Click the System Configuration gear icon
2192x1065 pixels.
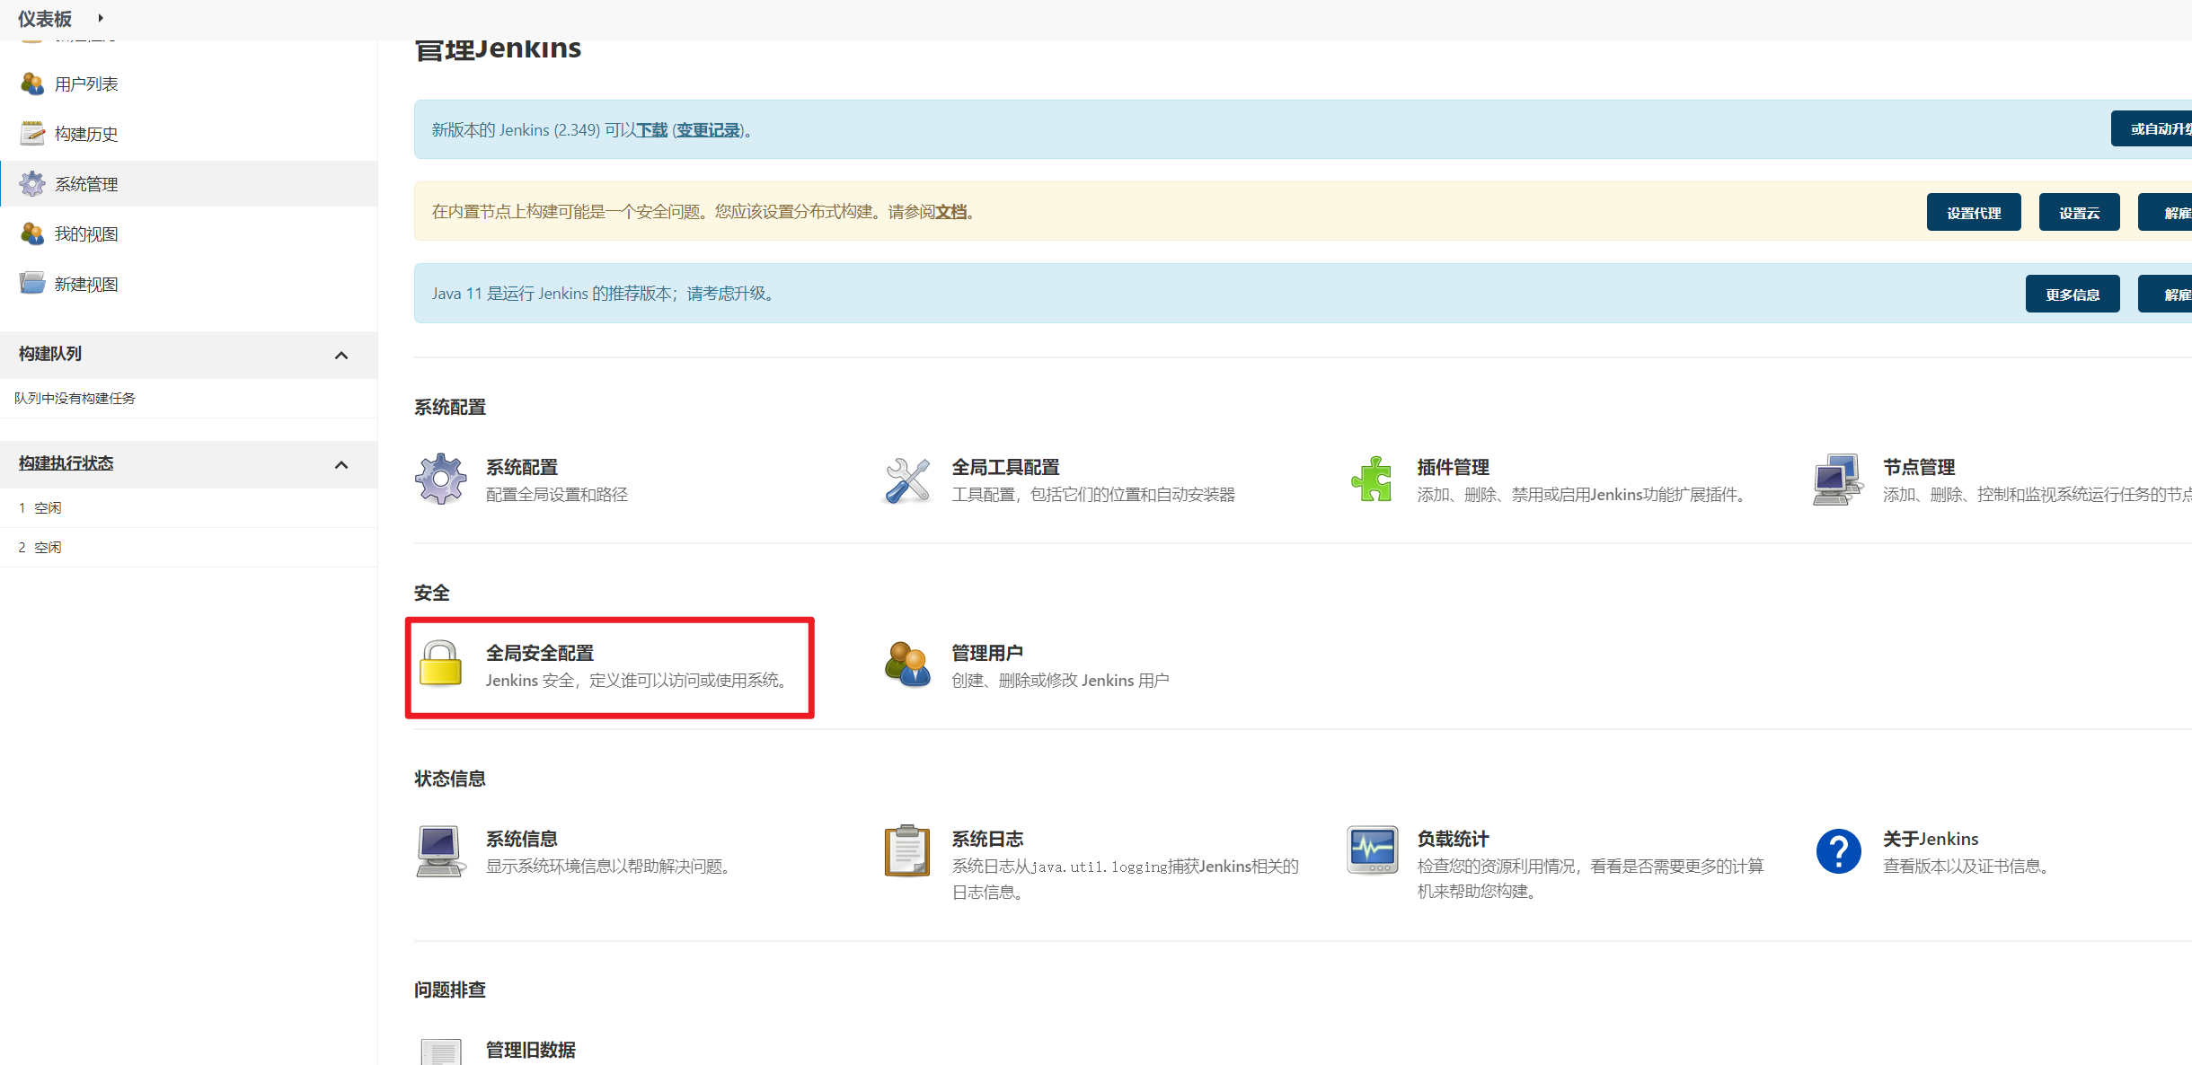(440, 480)
